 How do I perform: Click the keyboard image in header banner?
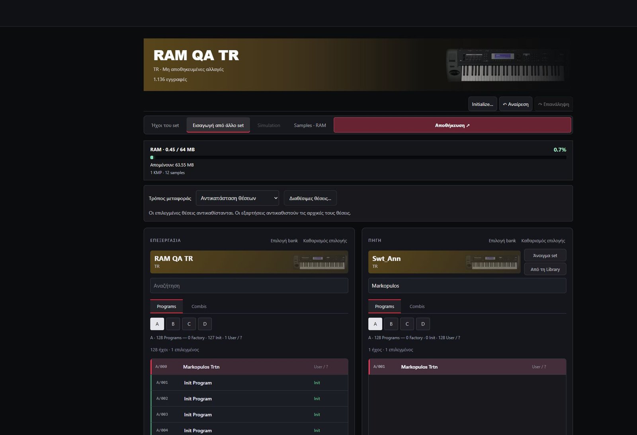tap(506, 65)
